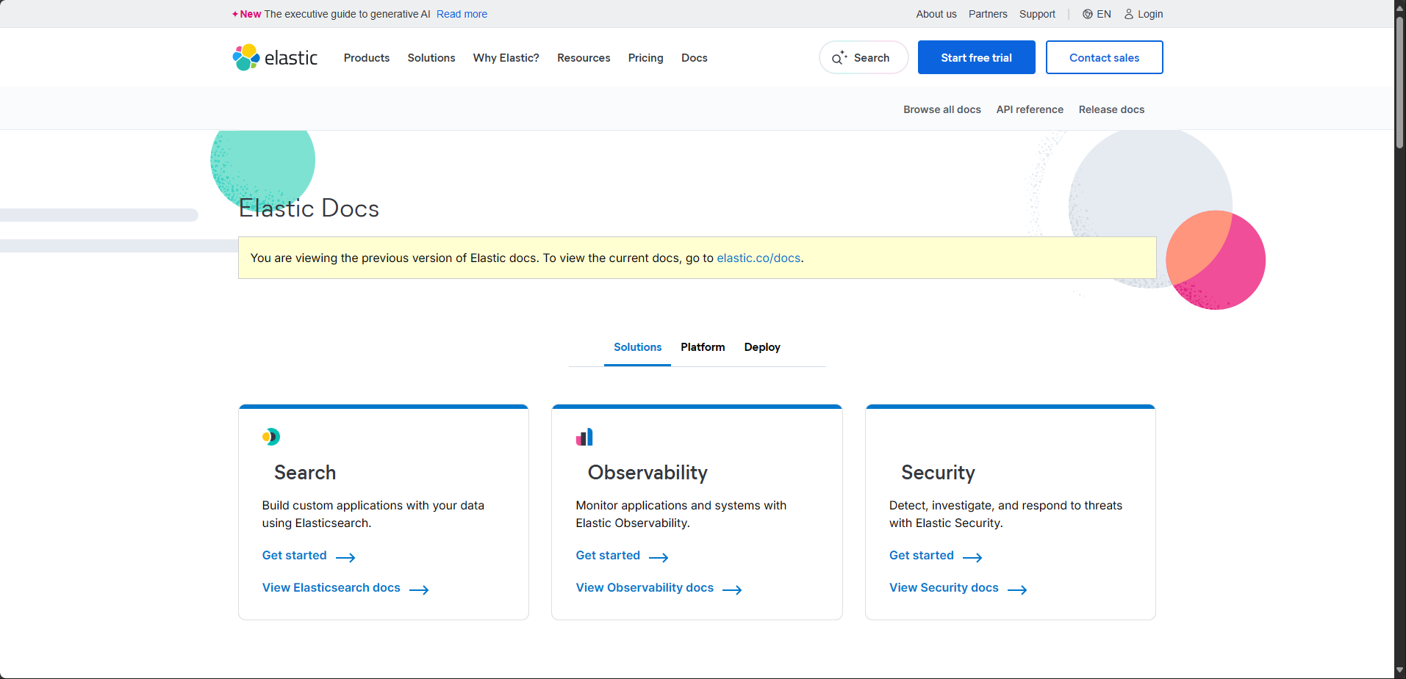
Task: Open the API reference link
Action: tap(1029, 109)
